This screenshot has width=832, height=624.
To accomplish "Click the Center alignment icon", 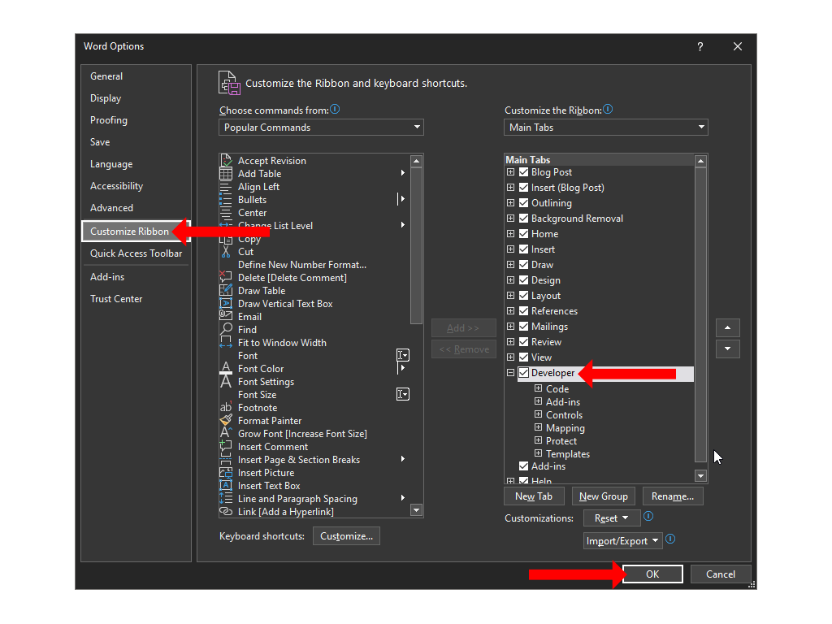I will pyautogui.click(x=226, y=213).
